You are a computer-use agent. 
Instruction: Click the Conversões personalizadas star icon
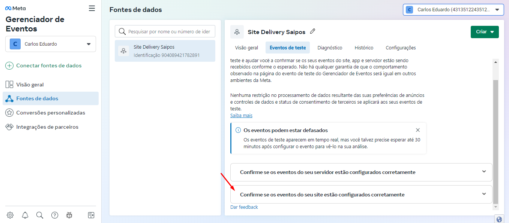click(9, 113)
